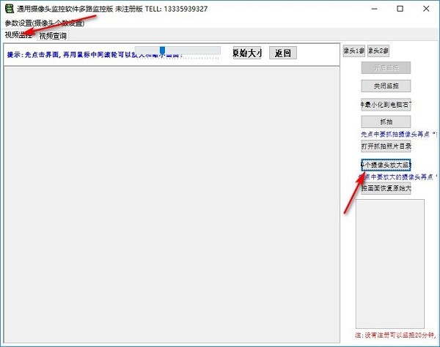The width and height of the screenshot is (440, 347).
Task: Click the zoom slider thumb
Action: 162,51
